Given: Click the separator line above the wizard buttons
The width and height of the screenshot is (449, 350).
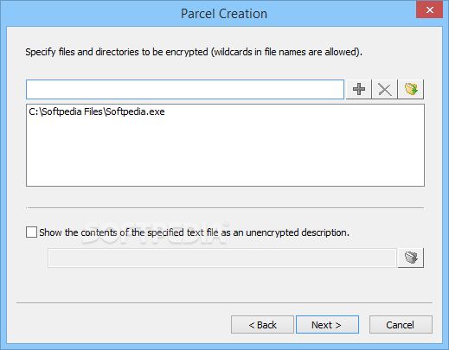Looking at the screenshot, I should (x=225, y=303).
